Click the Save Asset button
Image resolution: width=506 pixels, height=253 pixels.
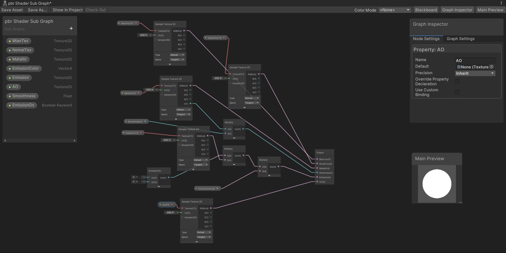coord(12,10)
